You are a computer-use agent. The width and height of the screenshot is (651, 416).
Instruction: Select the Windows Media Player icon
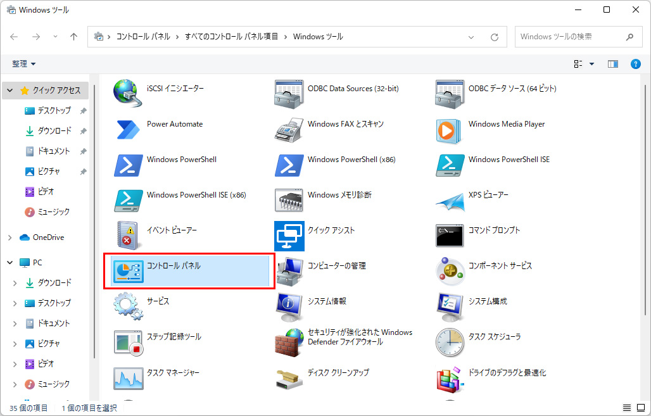point(448,131)
